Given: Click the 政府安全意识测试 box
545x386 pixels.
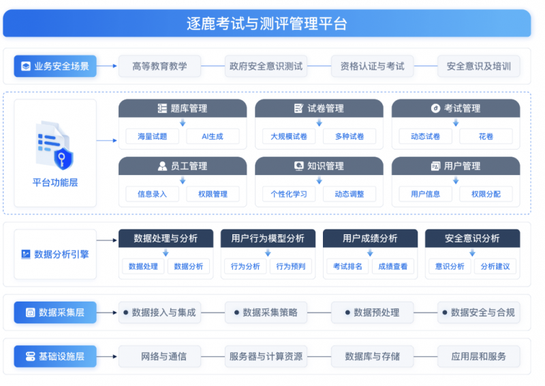Looking at the screenshot, I should coord(266,66).
